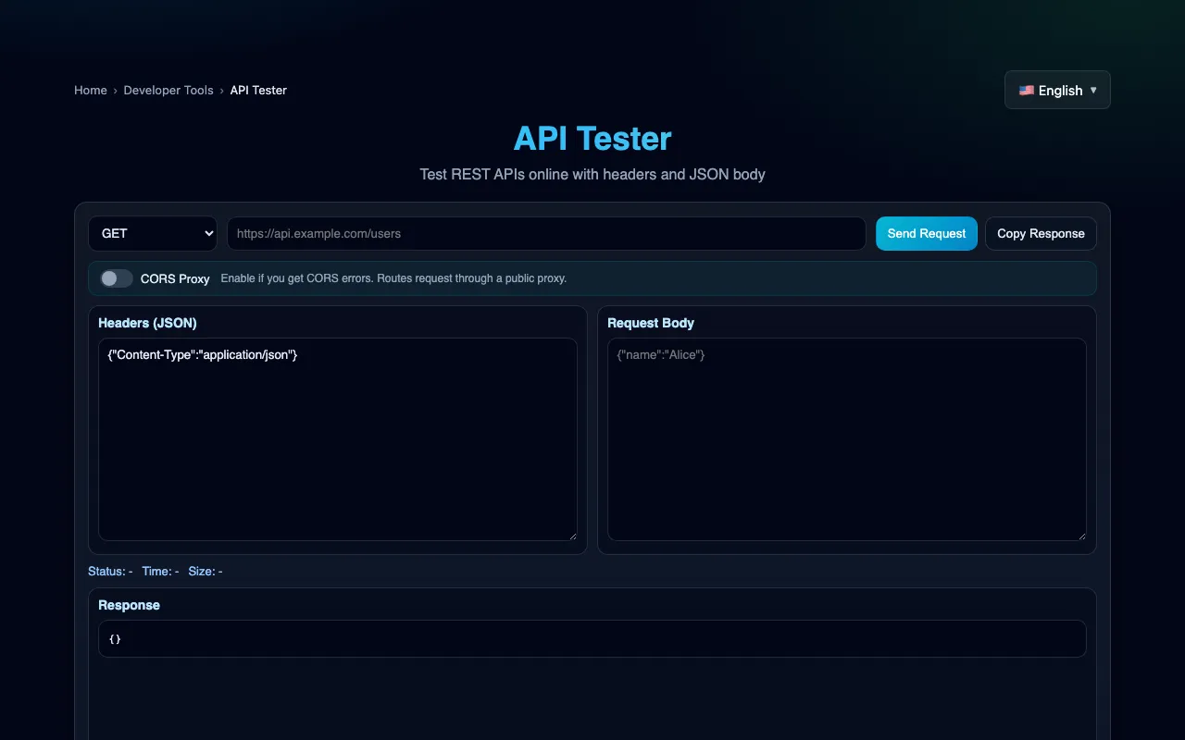Open the GET method dropdown
The width and height of the screenshot is (1185, 740).
[153, 233]
